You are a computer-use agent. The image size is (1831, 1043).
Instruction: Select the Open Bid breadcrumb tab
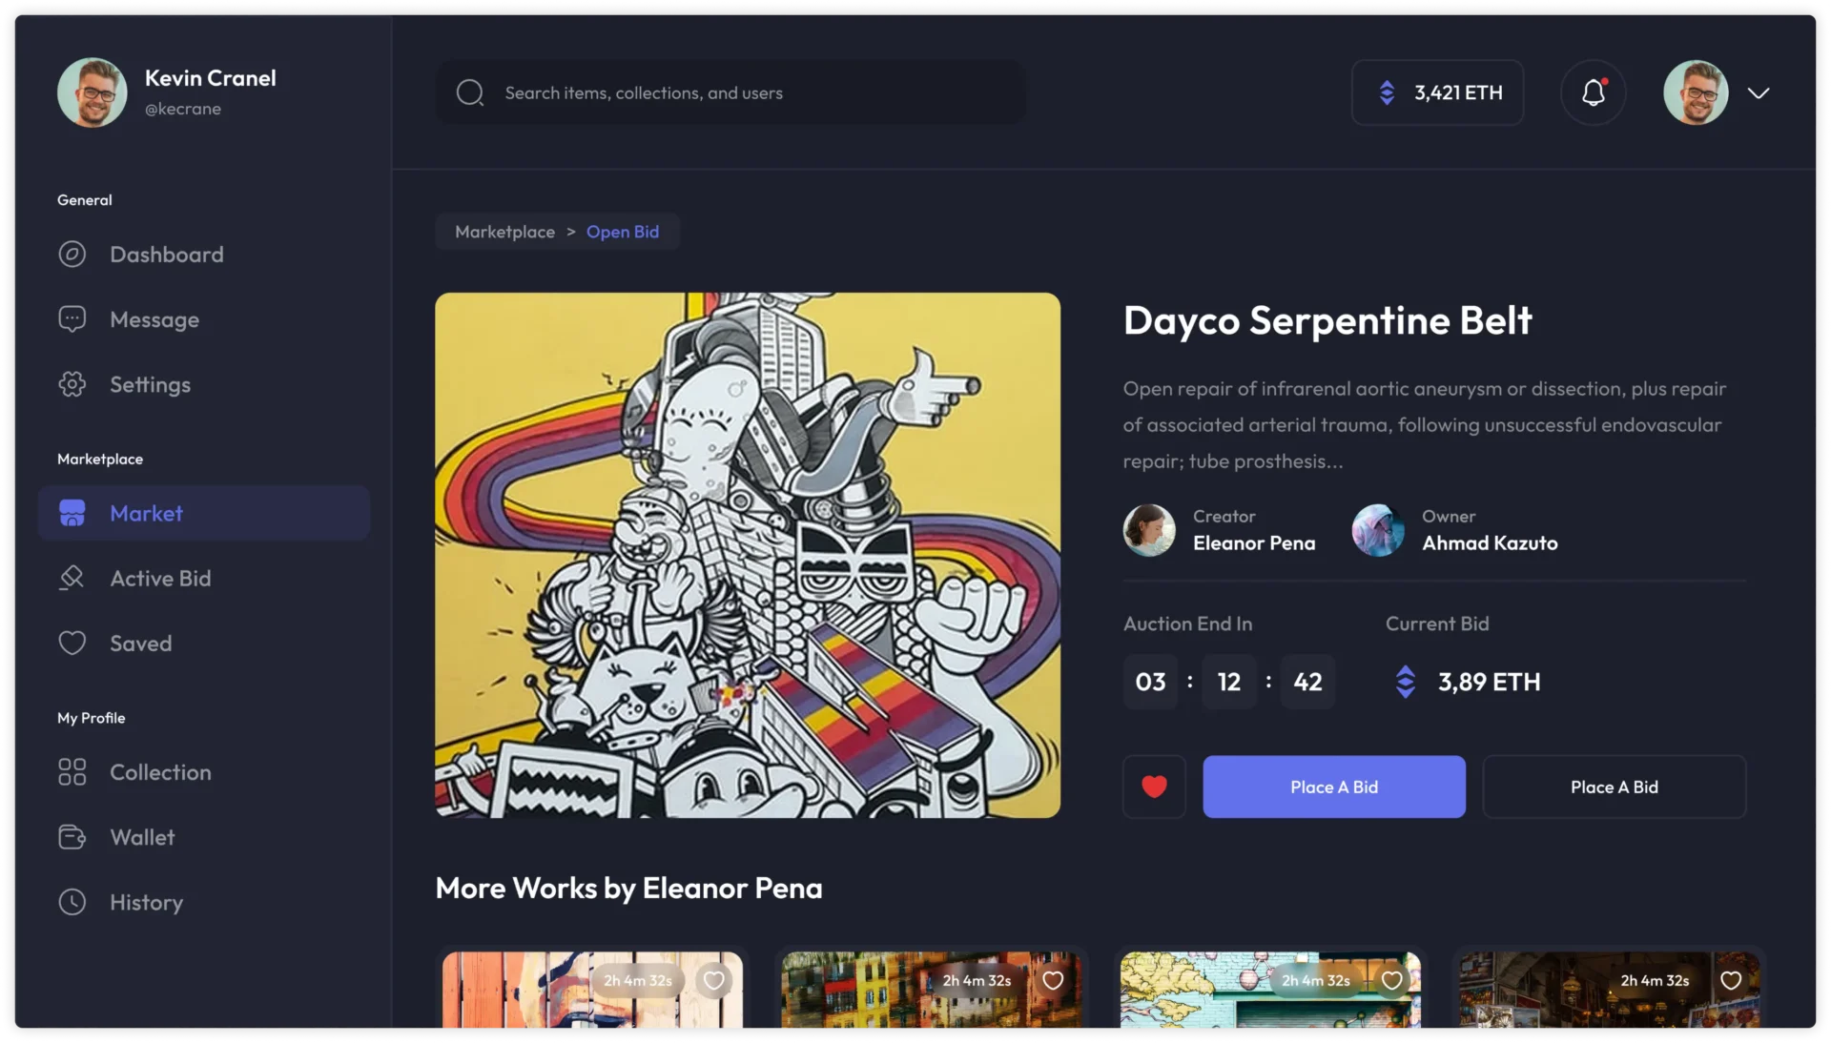click(623, 232)
